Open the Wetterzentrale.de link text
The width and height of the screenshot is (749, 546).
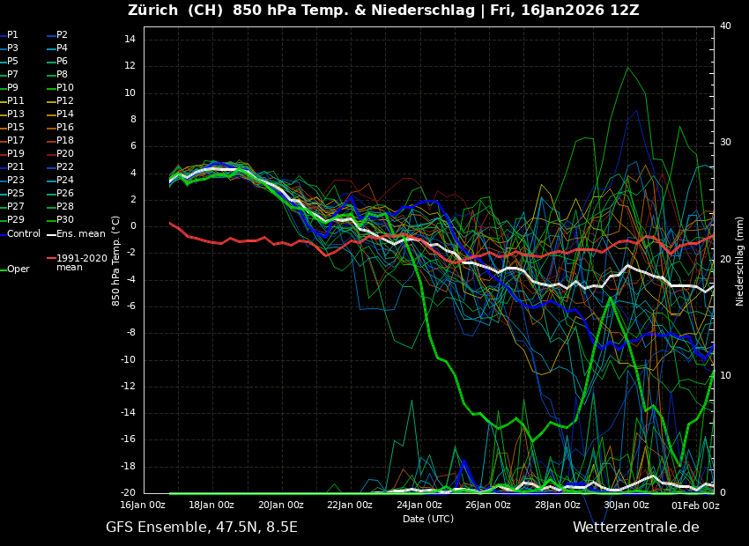[x=635, y=528]
